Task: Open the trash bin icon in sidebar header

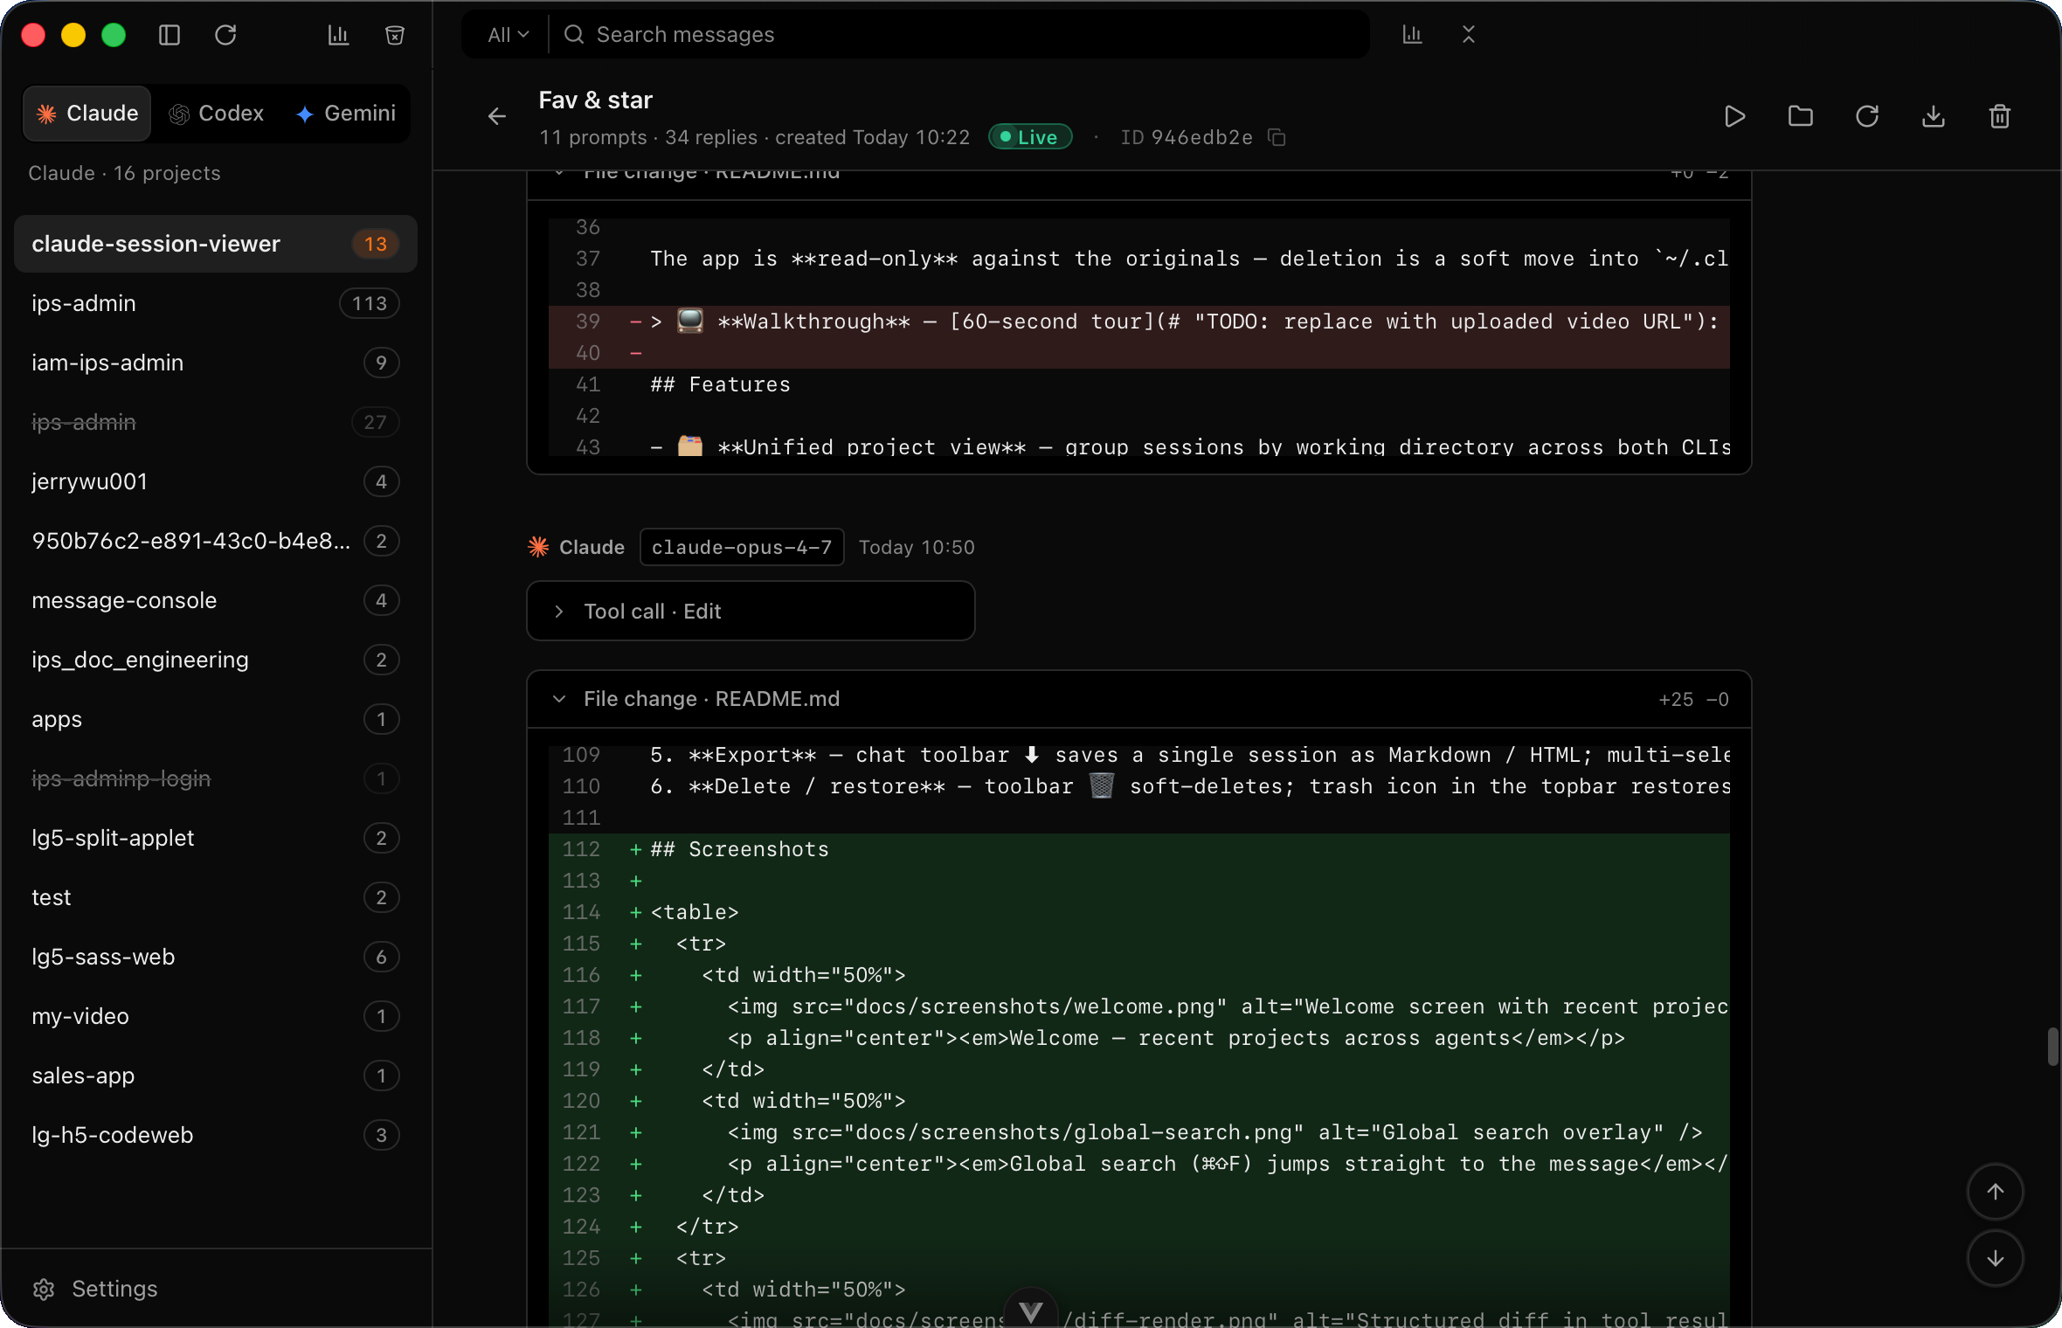Action: coord(395,35)
